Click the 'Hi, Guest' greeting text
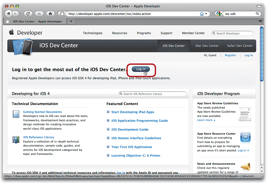 210,55
